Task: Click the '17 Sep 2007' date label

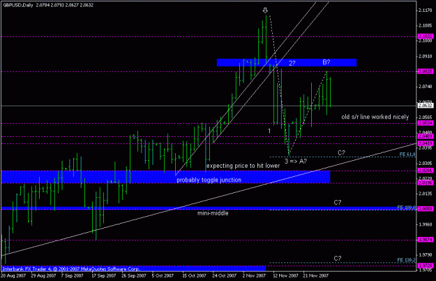Action: point(103,275)
